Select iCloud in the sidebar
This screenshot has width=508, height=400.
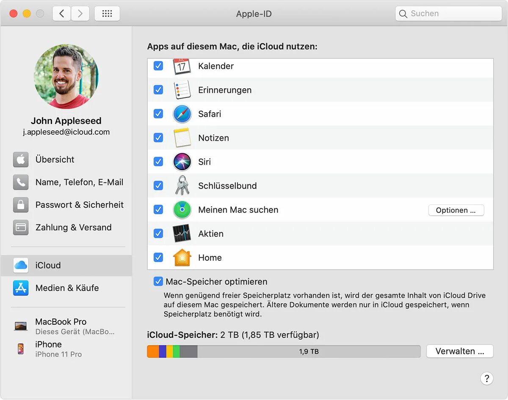[x=66, y=265]
